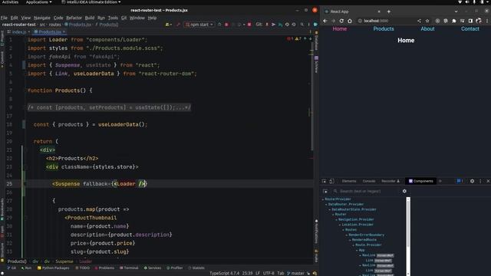This screenshot has width=491, height=276.
Task: Open Git history clock icon
Action: (x=287, y=25)
